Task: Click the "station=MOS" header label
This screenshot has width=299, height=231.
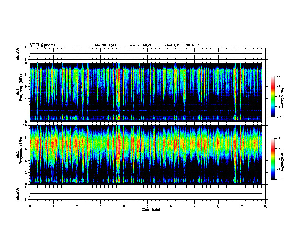Action: click(140, 45)
